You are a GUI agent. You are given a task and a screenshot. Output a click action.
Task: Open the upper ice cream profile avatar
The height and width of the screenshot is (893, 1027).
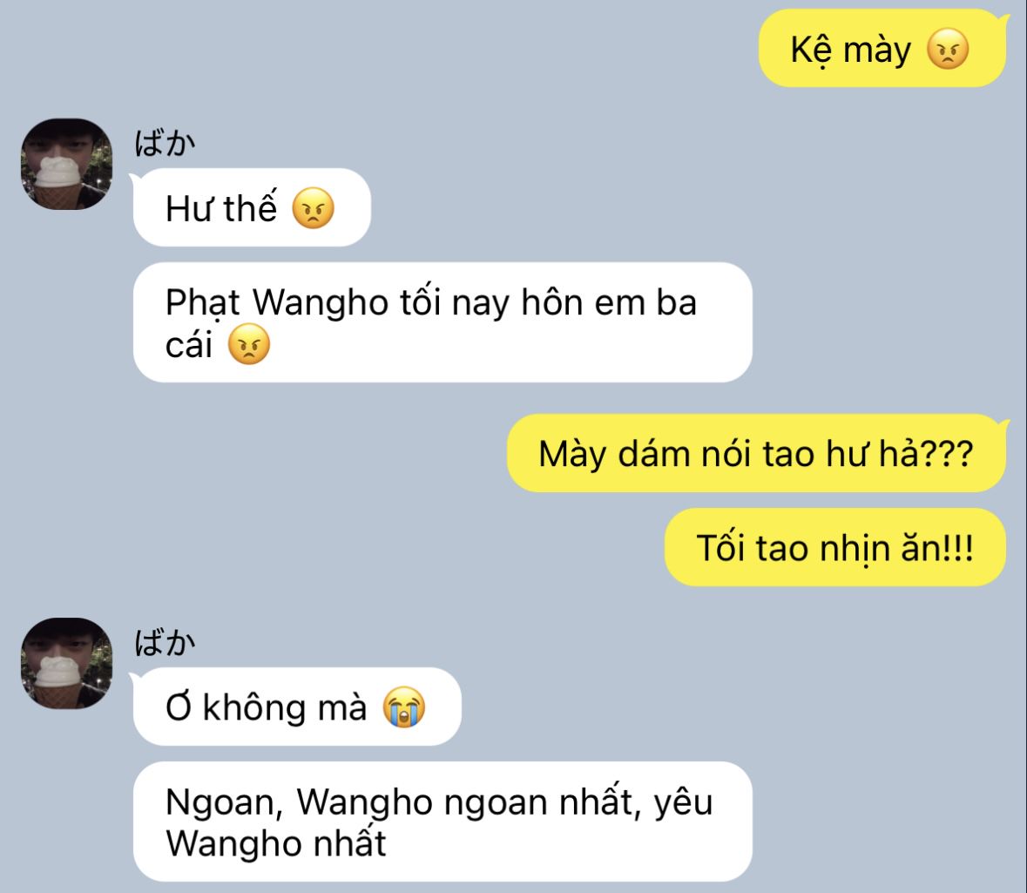coord(67,164)
